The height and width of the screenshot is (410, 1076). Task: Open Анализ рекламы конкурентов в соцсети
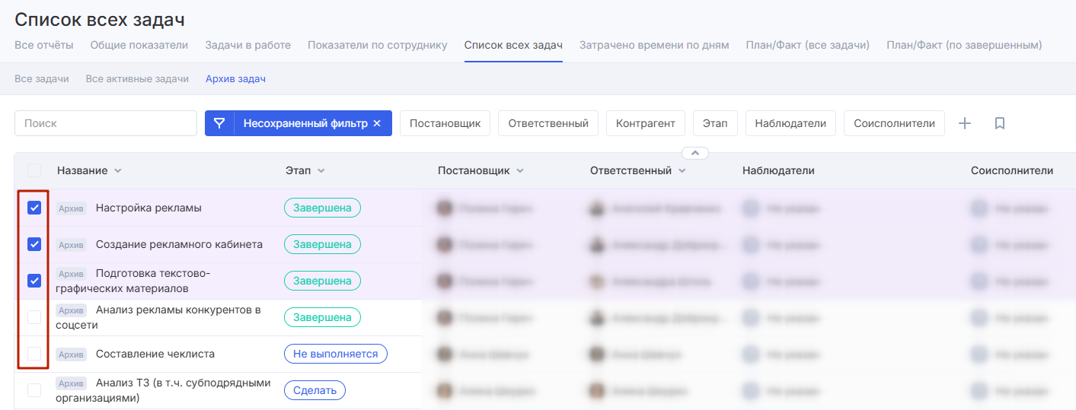click(x=158, y=317)
